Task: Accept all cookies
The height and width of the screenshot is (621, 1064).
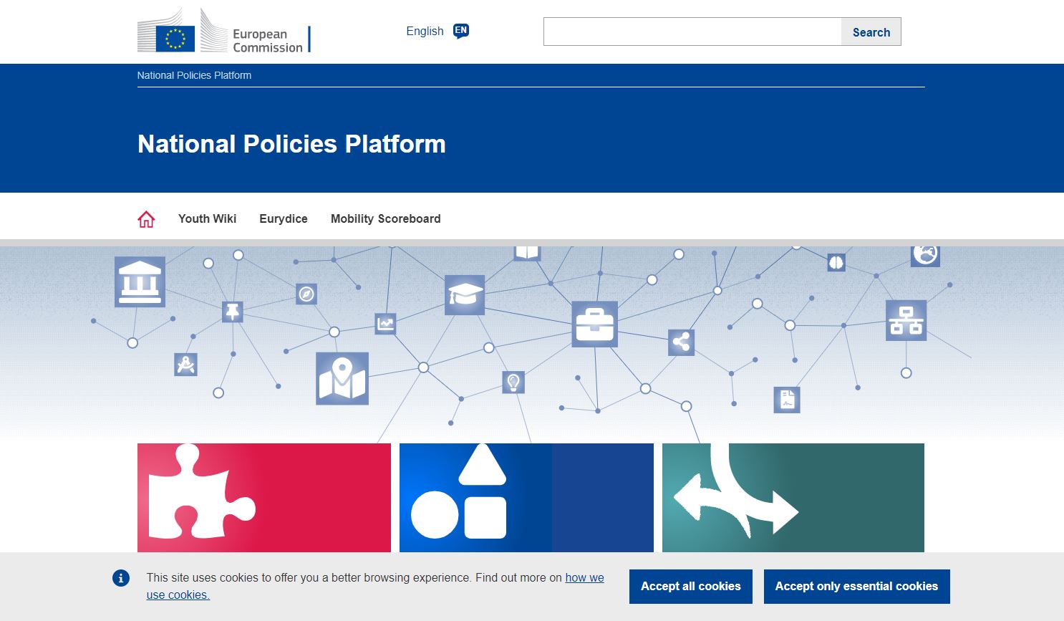Action: (x=690, y=587)
